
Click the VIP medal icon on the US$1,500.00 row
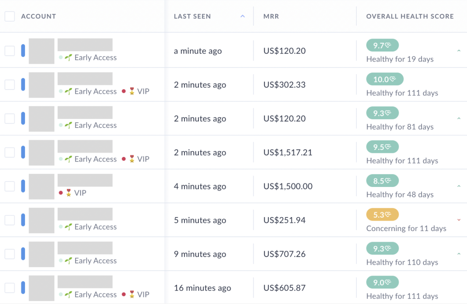coord(69,193)
